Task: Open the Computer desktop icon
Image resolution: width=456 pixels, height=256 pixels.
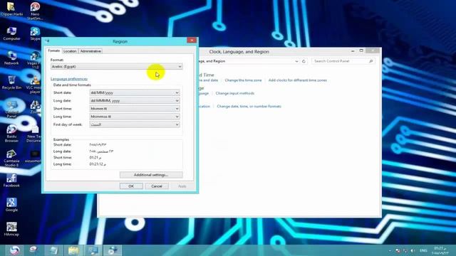Action: click(x=11, y=33)
